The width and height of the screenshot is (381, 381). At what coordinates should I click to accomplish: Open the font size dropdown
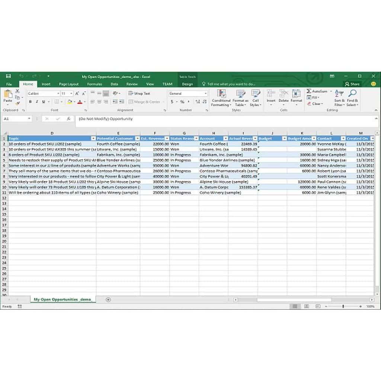point(71,93)
